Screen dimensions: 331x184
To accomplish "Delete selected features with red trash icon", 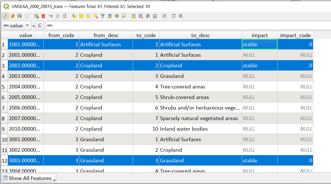I will tap(43, 16).
